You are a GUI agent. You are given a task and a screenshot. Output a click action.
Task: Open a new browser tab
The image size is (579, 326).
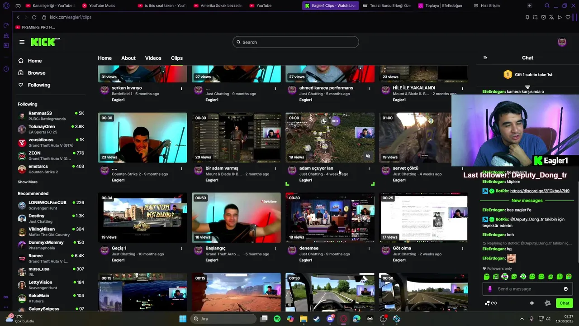[529, 5]
